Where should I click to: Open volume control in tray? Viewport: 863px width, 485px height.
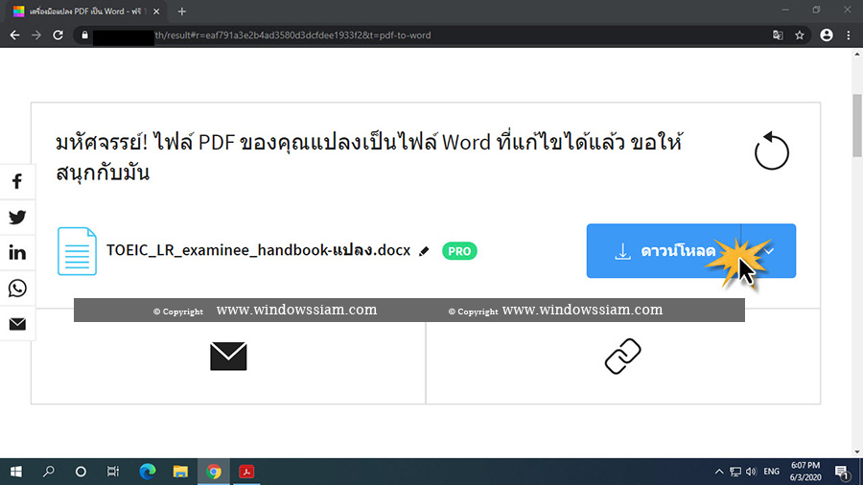coord(751,472)
